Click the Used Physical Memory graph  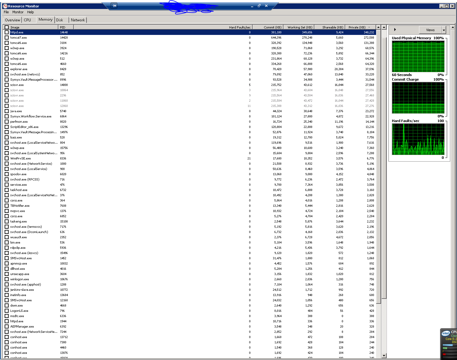point(418,56)
